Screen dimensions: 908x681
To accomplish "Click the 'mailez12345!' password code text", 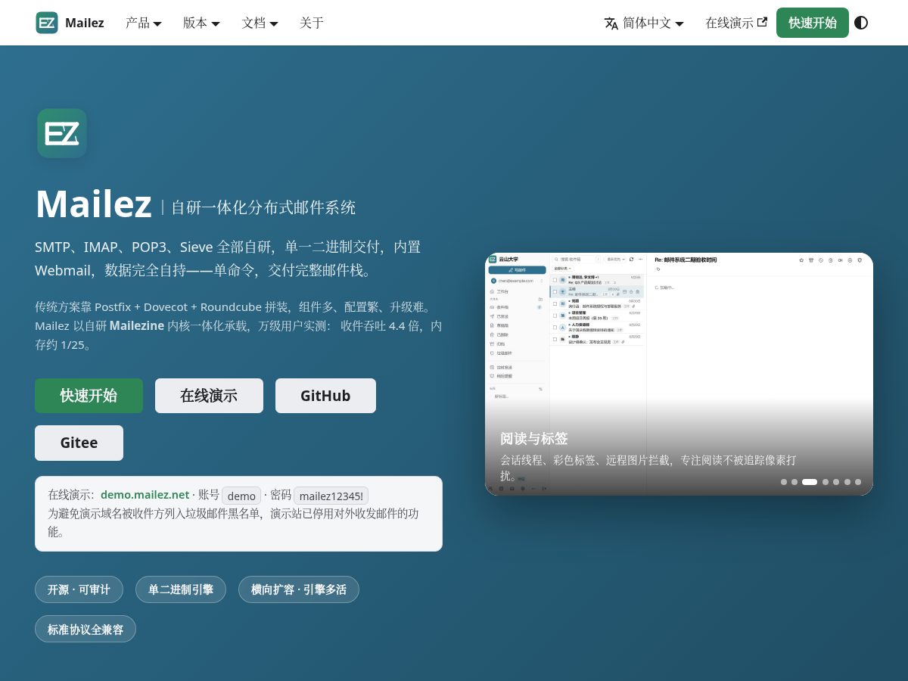I will coord(331,496).
